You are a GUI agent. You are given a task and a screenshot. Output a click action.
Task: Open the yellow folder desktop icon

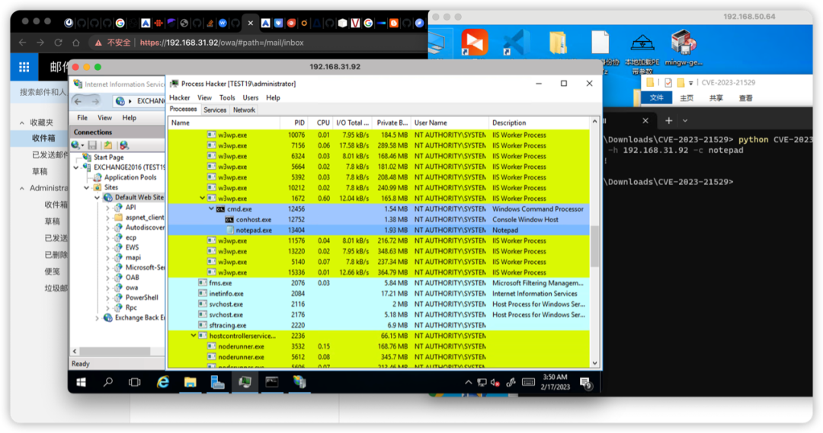[558, 43]
